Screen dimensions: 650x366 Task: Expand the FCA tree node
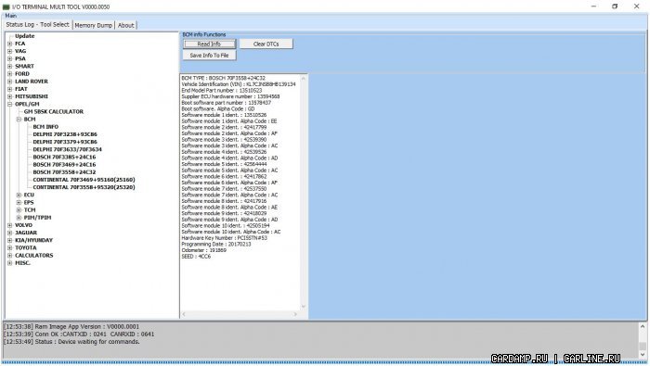point(9,44)
